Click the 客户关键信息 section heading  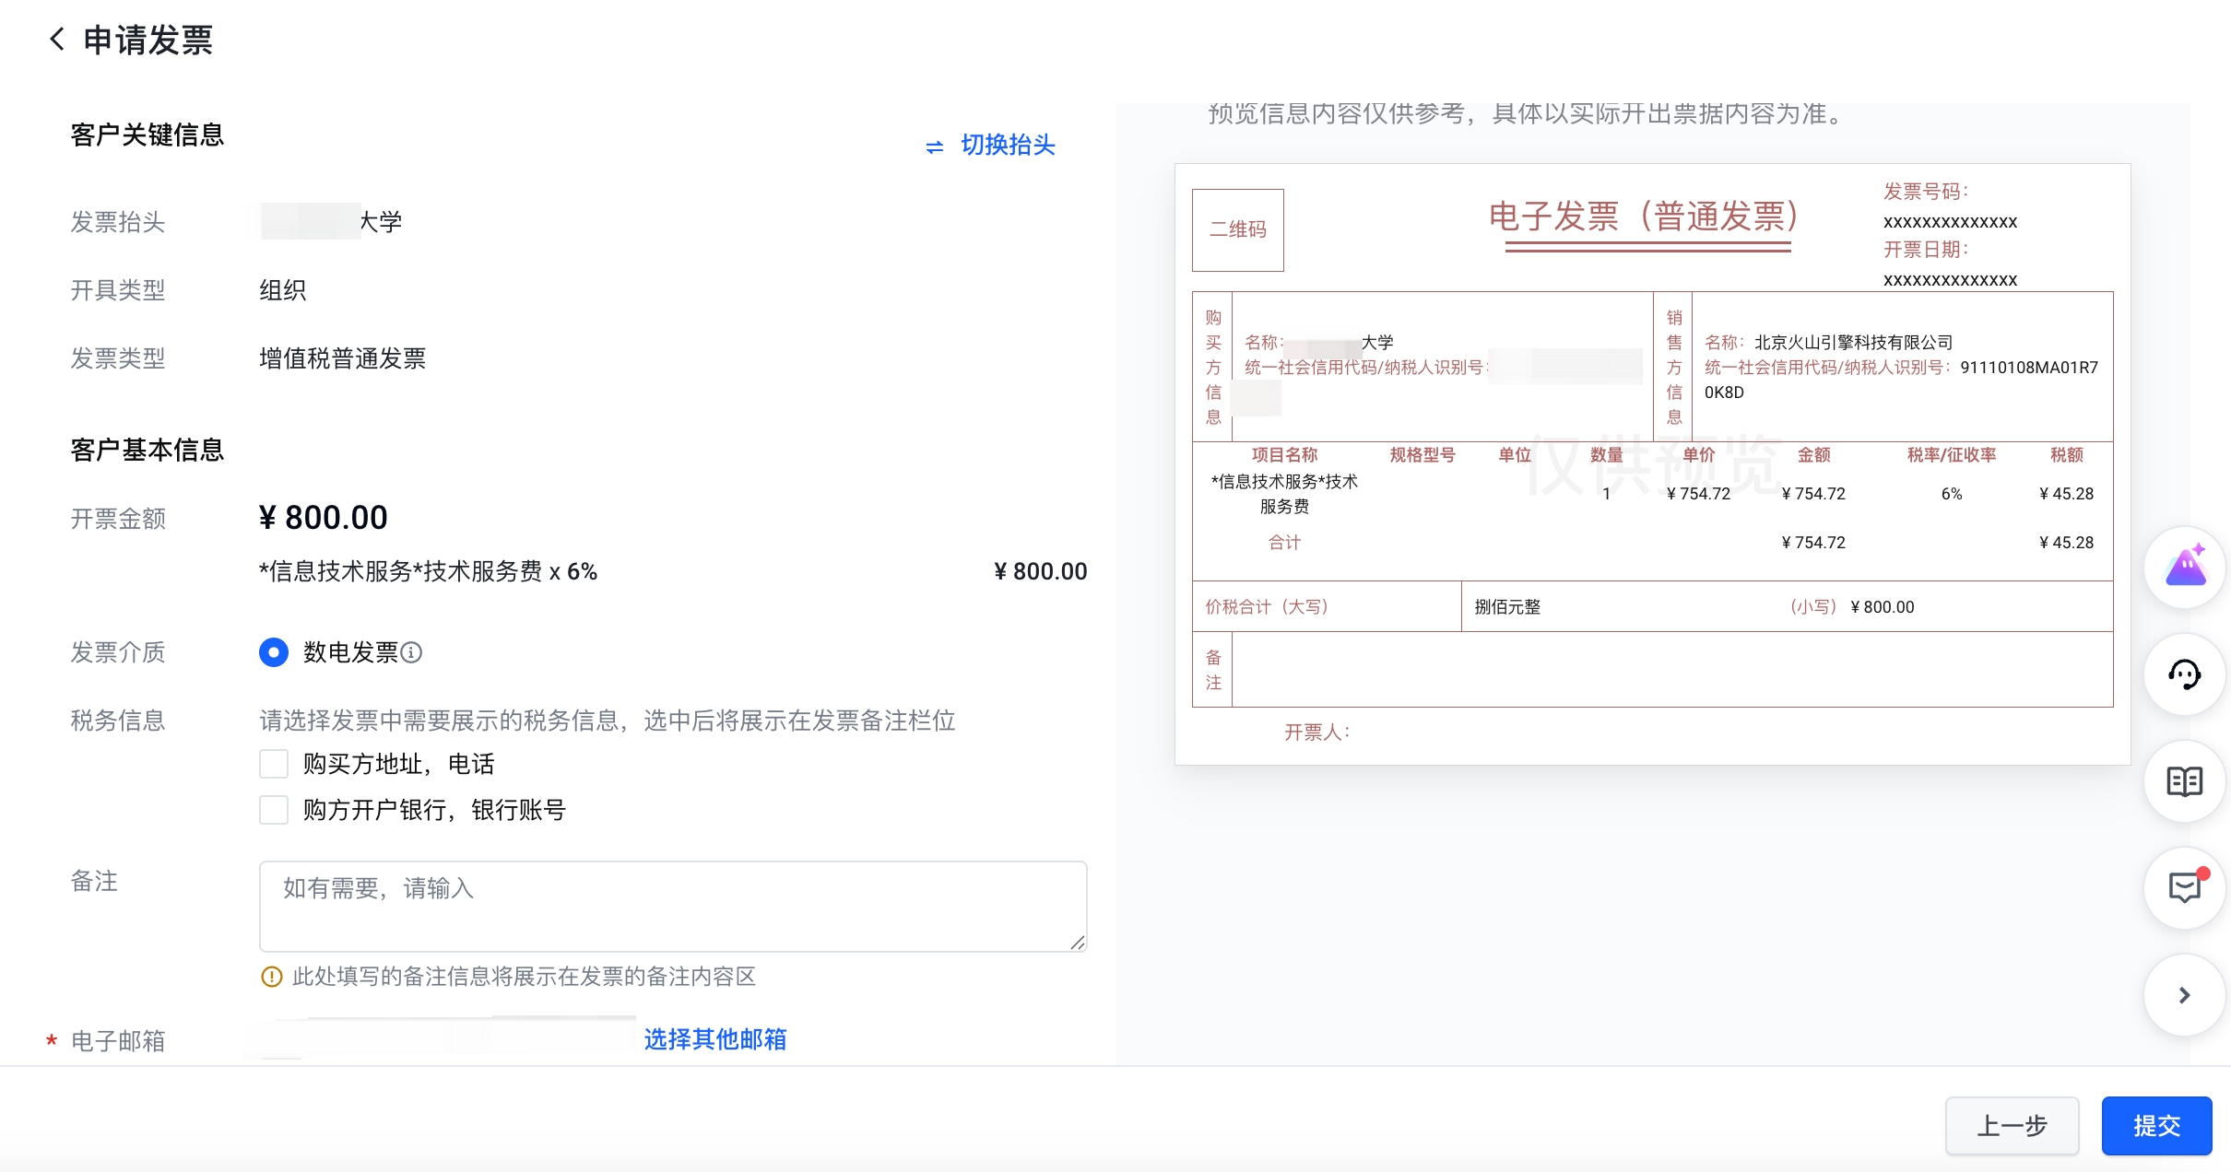pos(148,135)
